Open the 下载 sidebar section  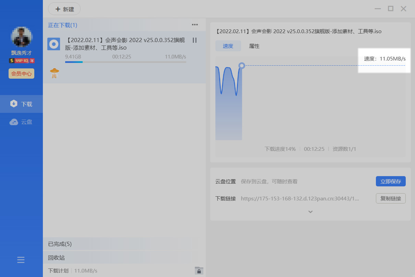21,104
